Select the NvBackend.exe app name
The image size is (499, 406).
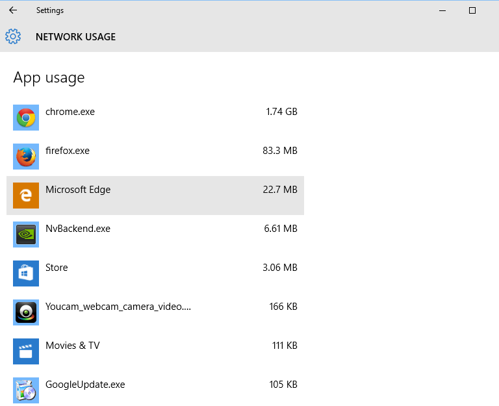click(x=78, y=229)
